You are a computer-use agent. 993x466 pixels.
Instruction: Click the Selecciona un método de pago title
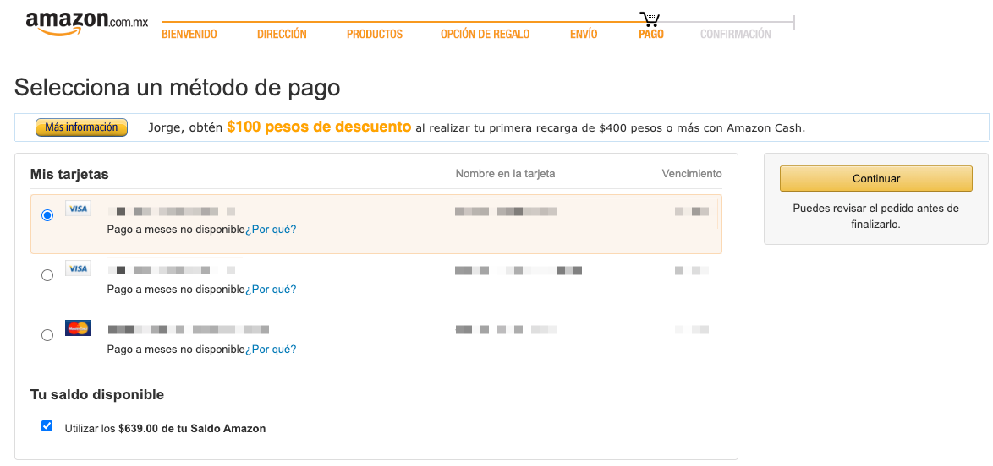click(x=178, y=87)
